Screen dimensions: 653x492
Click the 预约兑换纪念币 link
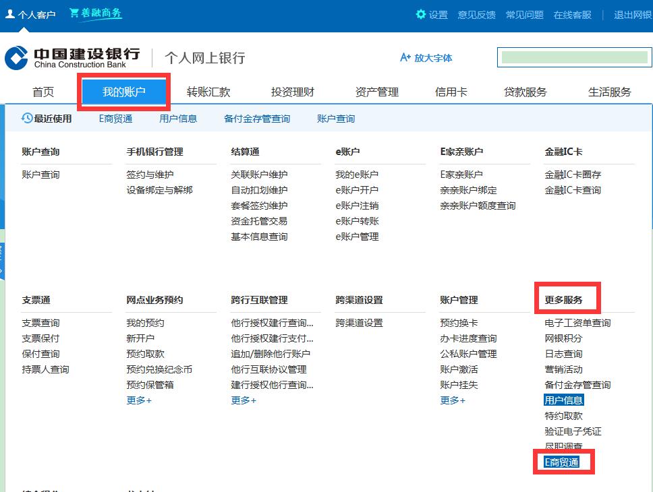coord(159,369)
